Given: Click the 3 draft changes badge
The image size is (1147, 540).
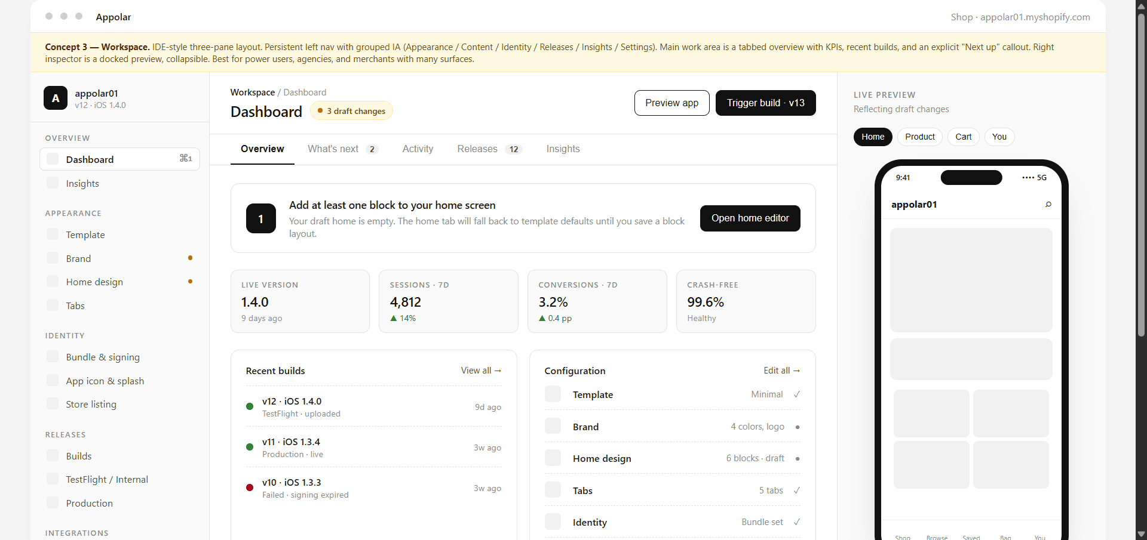Looking at the screenshot, I should tap(351, 111).
